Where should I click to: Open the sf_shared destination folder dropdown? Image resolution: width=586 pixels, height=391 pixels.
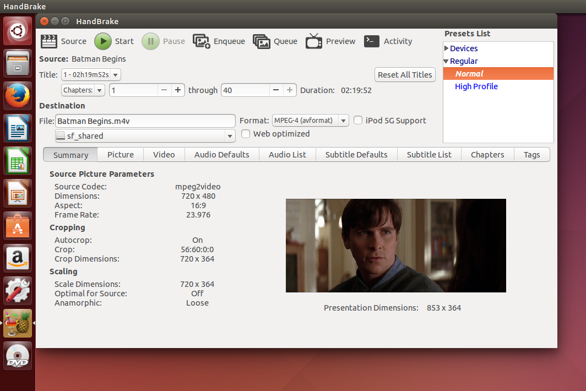[x=145, y=136]
